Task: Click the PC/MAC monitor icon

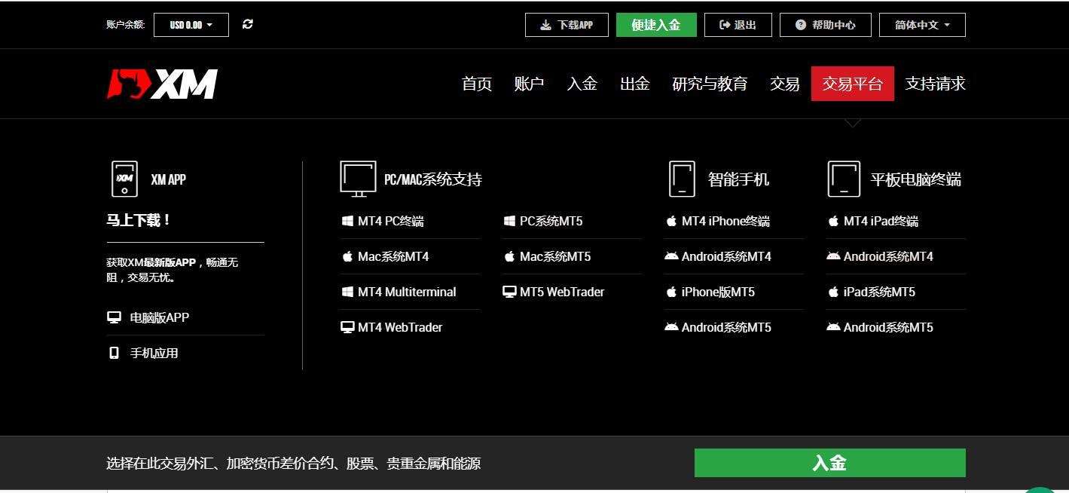Action: click(358, 179)
